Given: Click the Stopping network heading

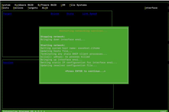Looking at the screenshot, I should (x=53, y=37).
